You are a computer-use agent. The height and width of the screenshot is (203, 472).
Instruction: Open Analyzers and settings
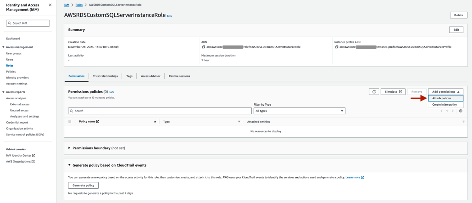click(24, 117)
